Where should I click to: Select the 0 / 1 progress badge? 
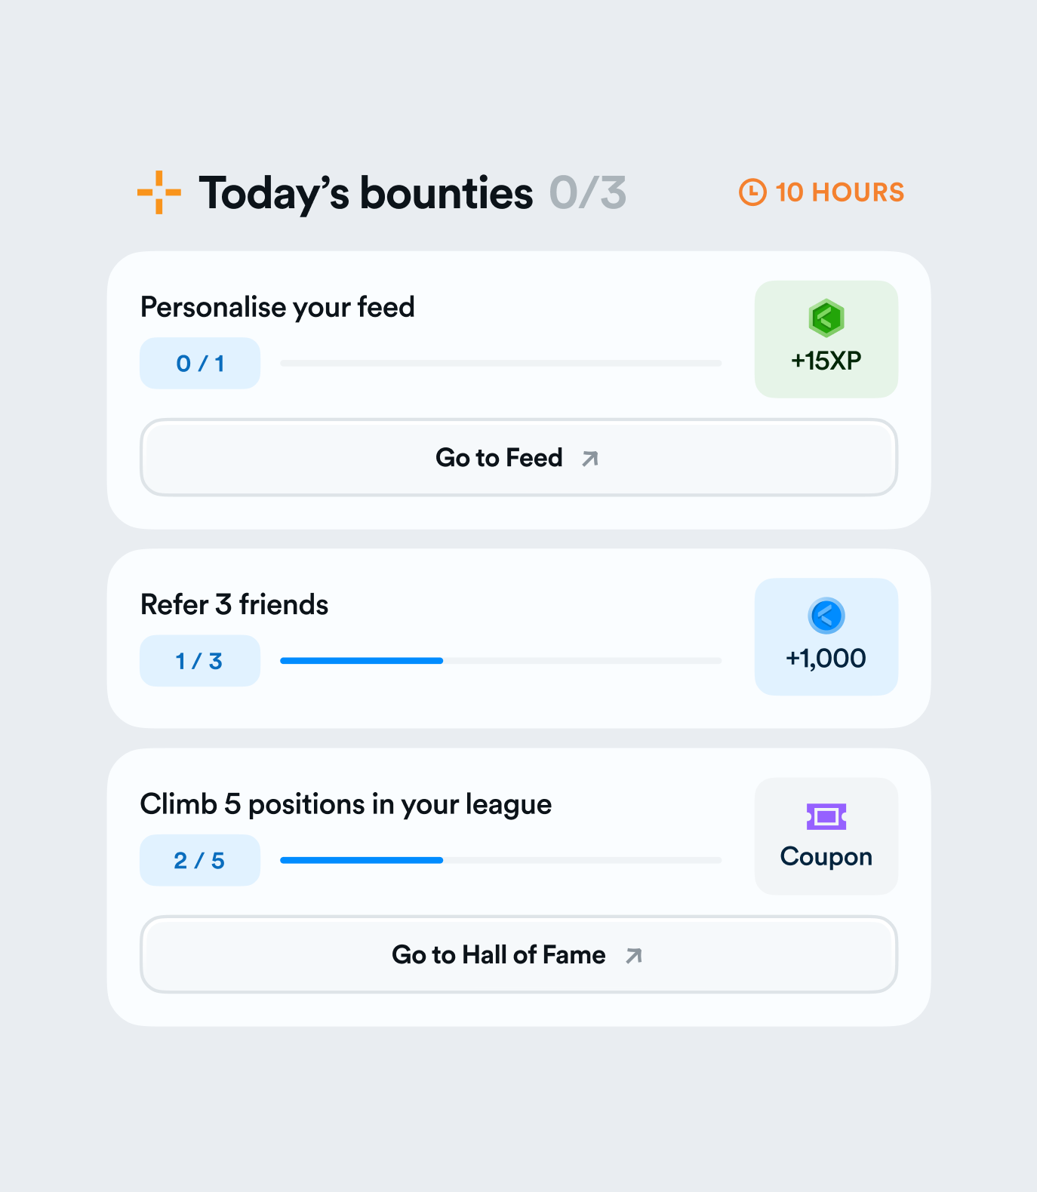pos(200,364)
